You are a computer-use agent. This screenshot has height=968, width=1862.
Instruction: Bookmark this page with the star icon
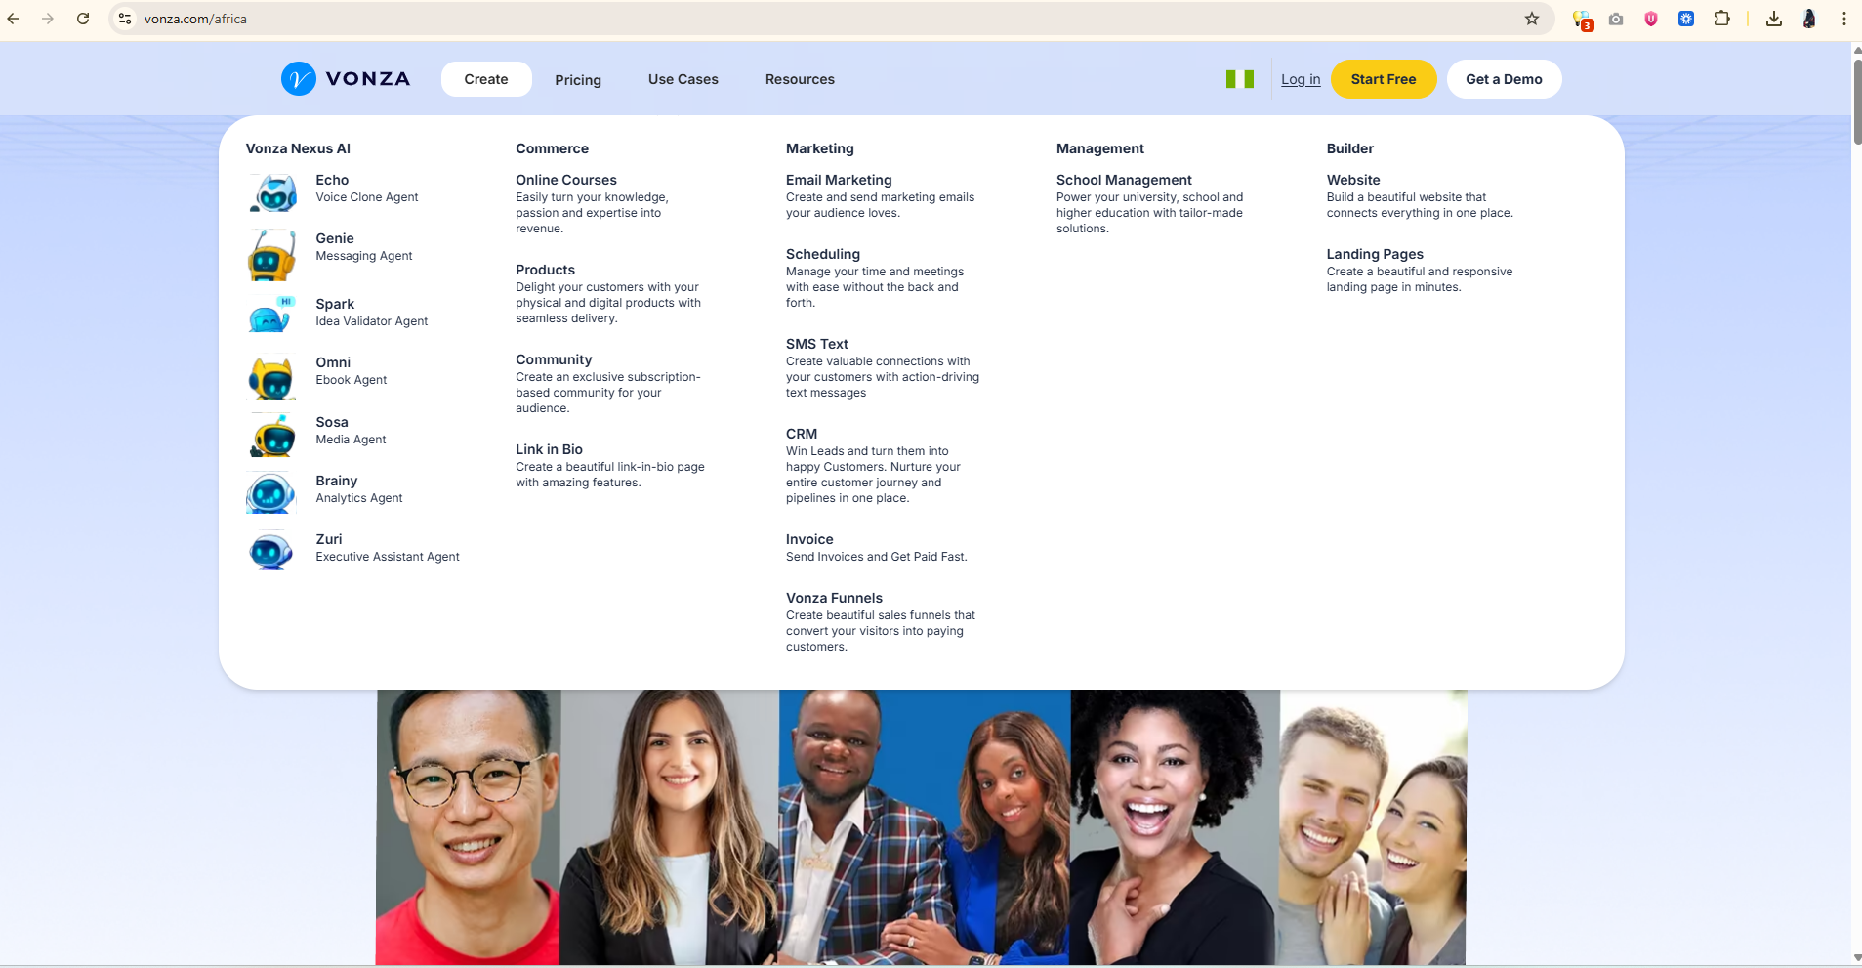pyautogui.click(x=1532, y=19)
